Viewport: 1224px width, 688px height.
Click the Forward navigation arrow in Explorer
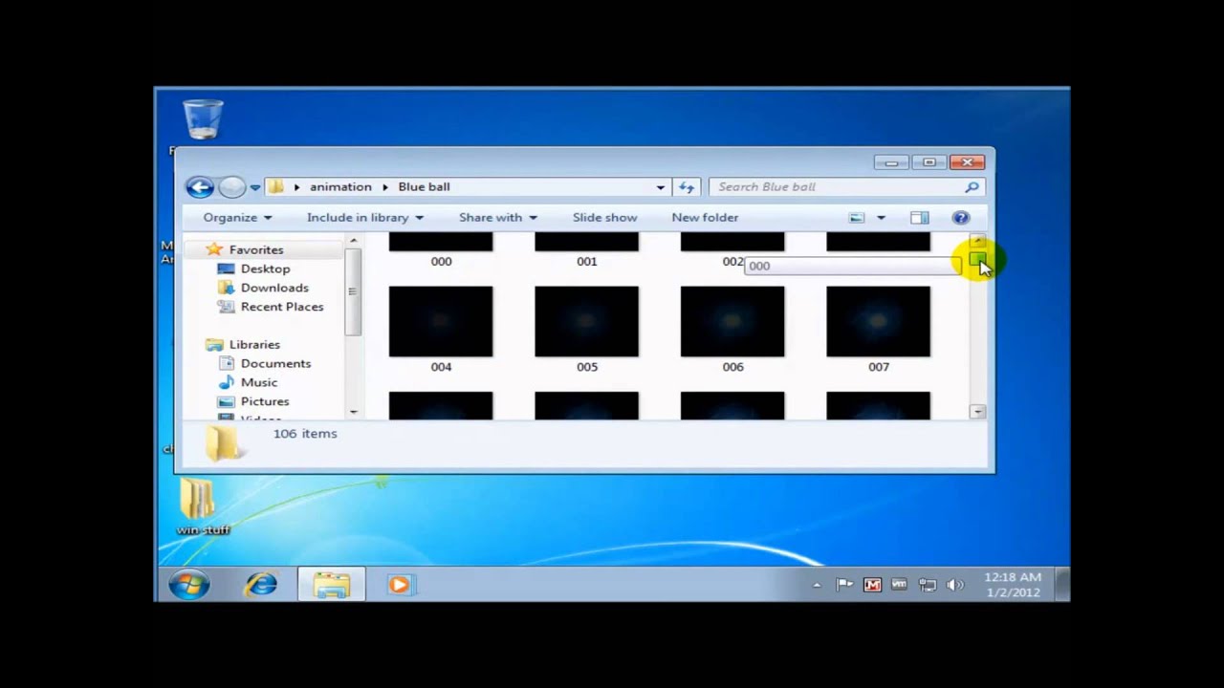coord(230,187)
